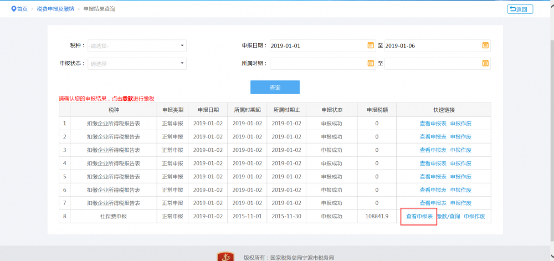Click the 申报日期 start date field
The image size is (554, 261).
click(318, 45)
